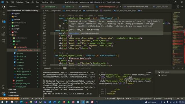Viewport: 185px width, 104px height.
Task: Open the File menu
Action: pyautogui.click(x=7, y=2)
